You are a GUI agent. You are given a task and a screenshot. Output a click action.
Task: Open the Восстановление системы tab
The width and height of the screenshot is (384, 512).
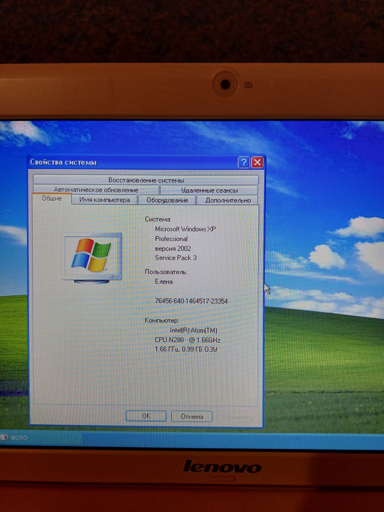[x=146, y=180]
